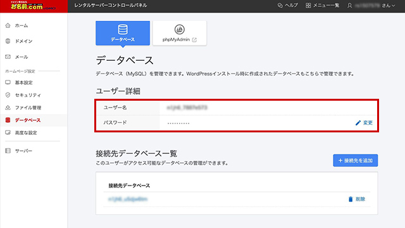Click the home icon beside ホーム
The image size is (405, 228).
click(x=8, y=25)
